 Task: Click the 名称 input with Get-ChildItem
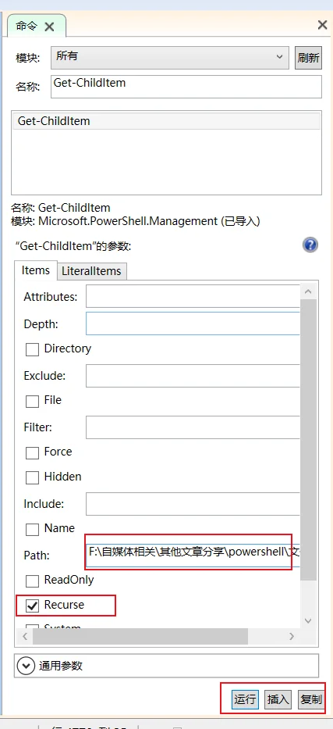pos(186,87)
